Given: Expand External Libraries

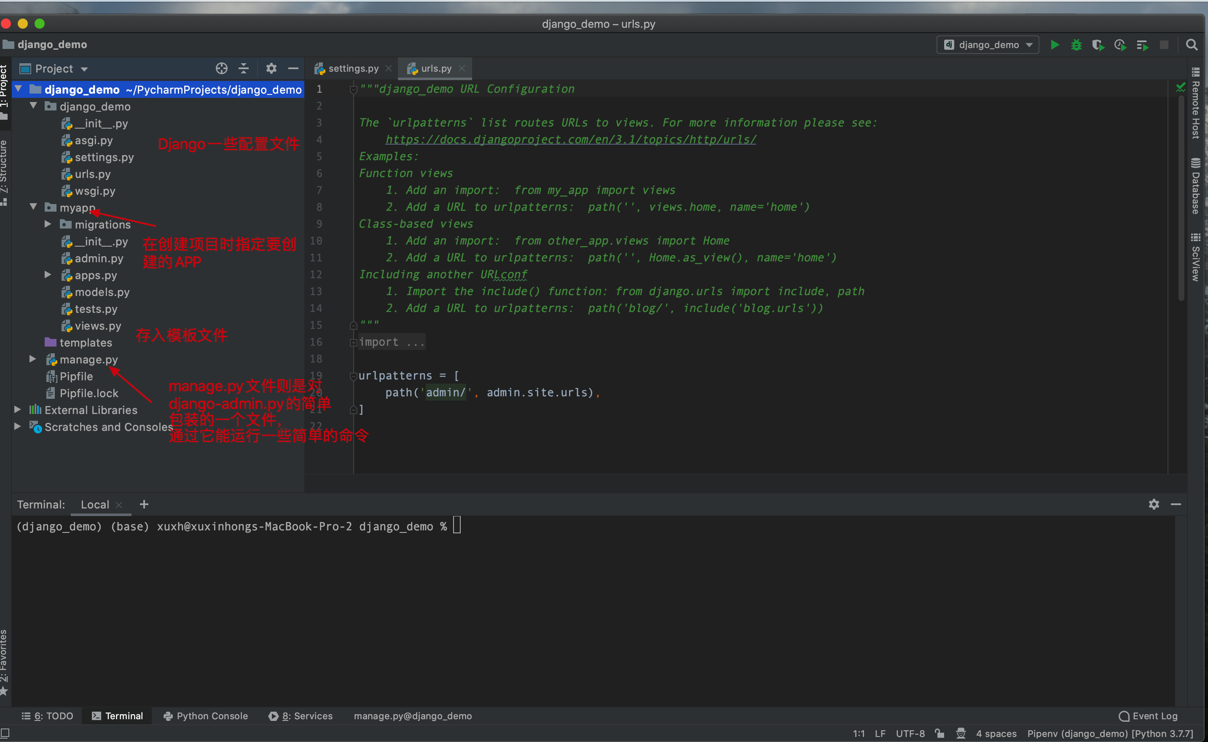Looking at the screenshot, I should 18,410.
